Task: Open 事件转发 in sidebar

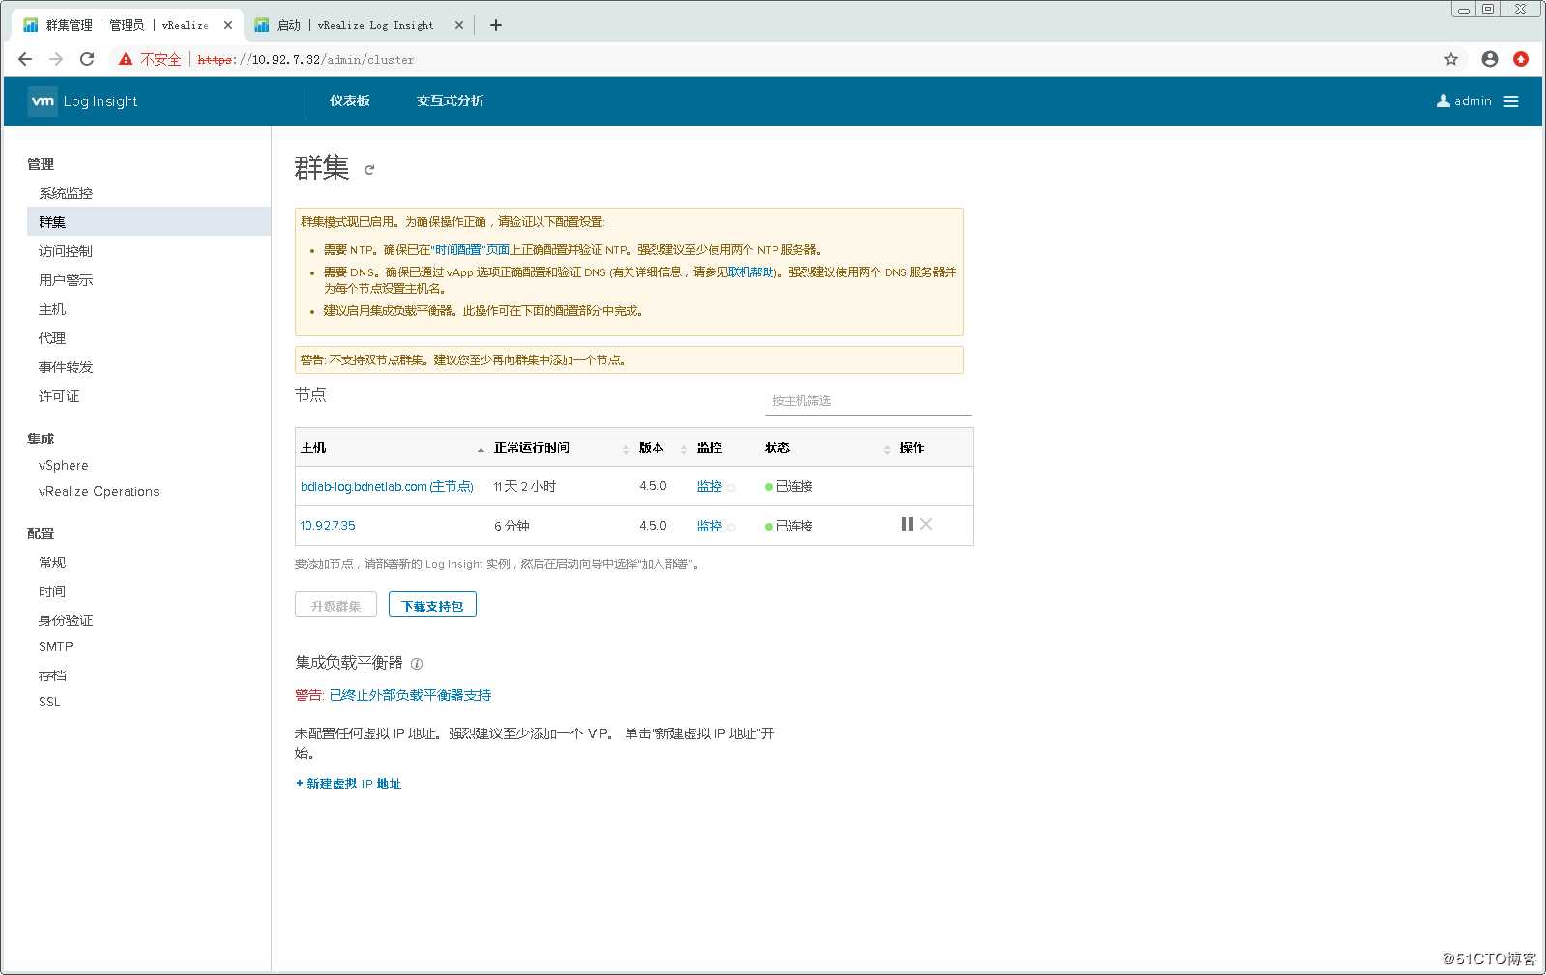Action: pos(66,367)
